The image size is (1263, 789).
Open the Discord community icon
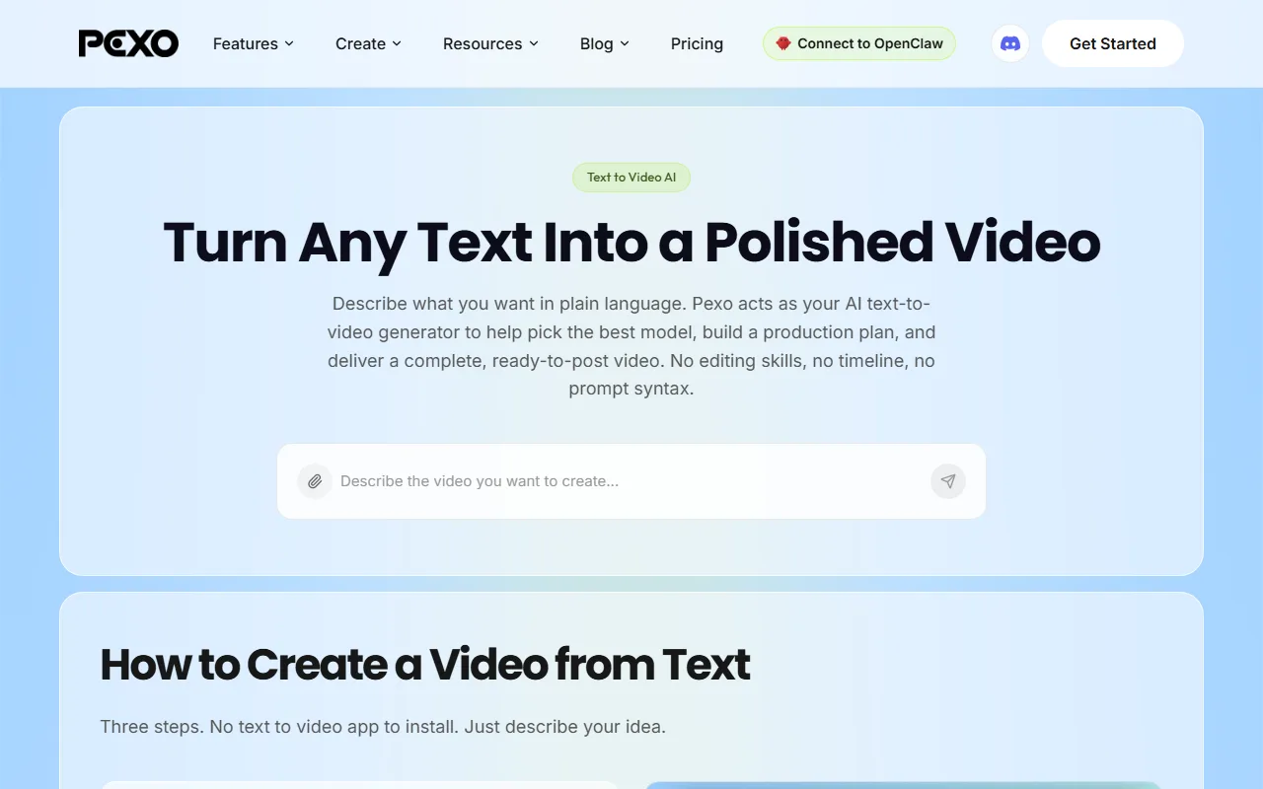click(x=1009, y=43)
